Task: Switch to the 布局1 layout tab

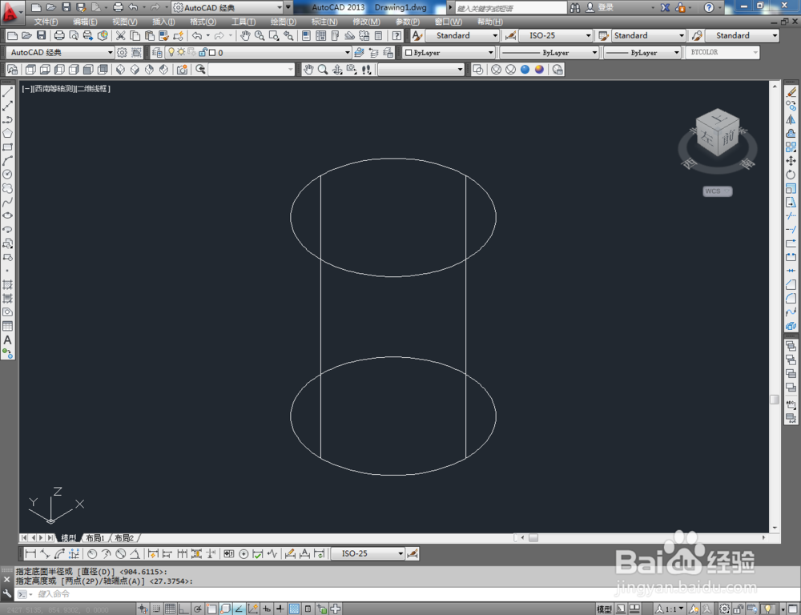Action: coord(95,538)
